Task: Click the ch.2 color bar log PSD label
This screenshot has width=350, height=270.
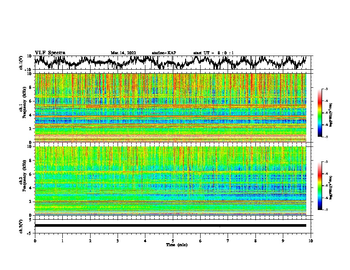Action: click(x=331, y=188)
